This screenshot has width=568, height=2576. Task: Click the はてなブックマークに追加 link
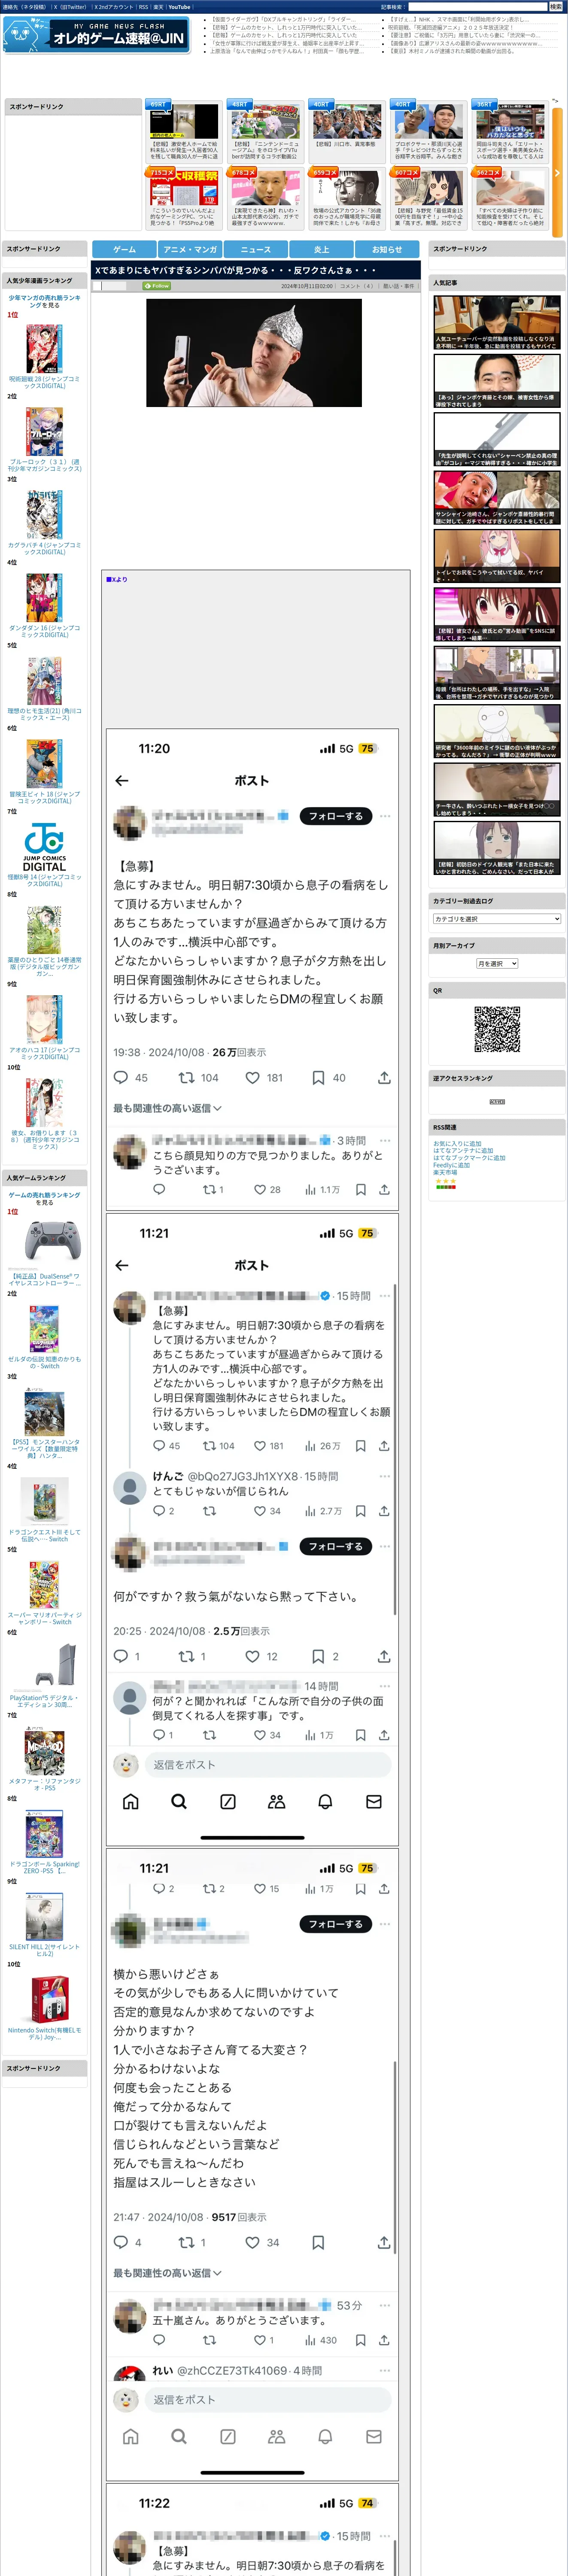pyautogui.click(x=469, y=1157)
